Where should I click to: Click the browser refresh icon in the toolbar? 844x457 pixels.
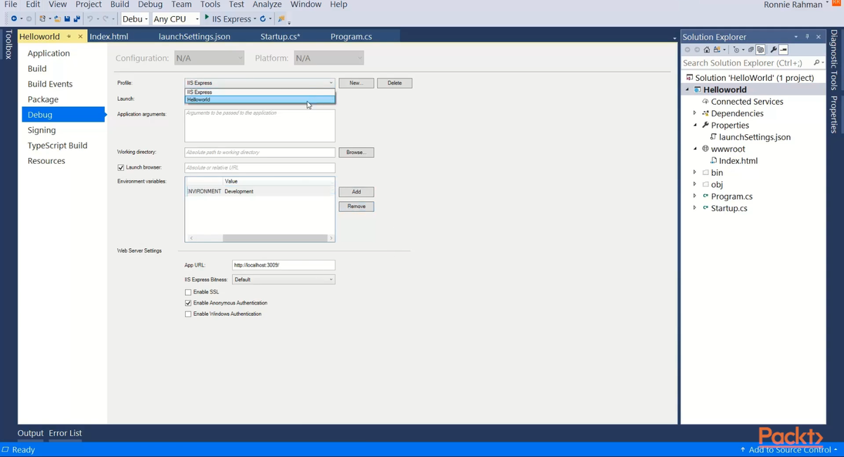click(262, 19)
